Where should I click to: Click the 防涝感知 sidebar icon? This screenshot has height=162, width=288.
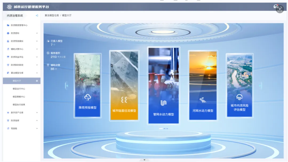(8, 33)
